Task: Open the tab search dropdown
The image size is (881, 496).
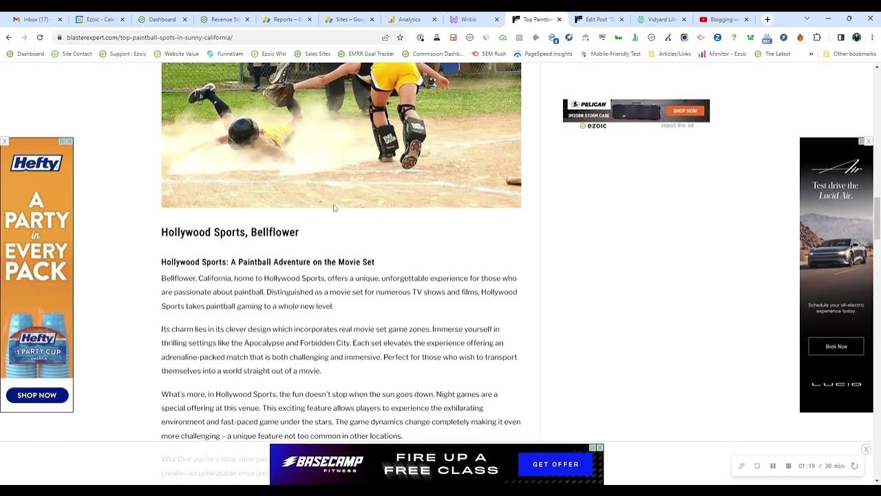Action: (x=807, y=19)
